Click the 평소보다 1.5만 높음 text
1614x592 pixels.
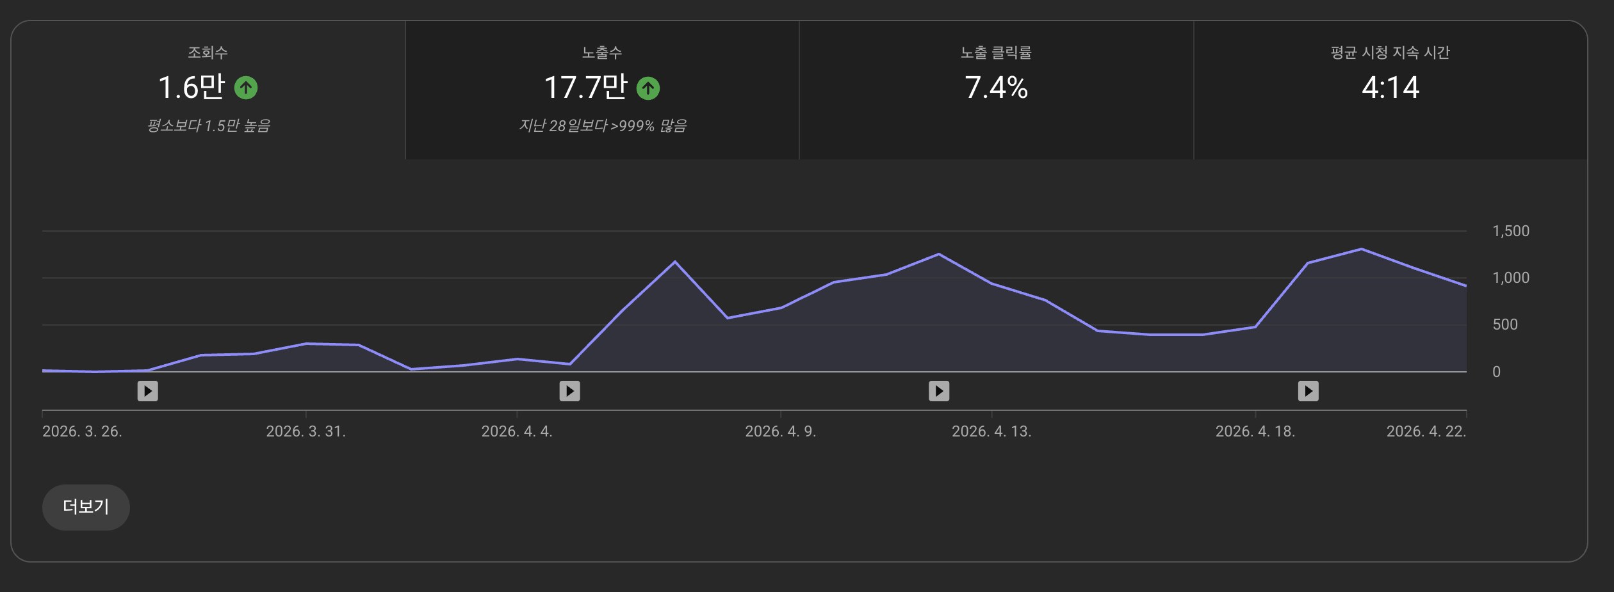click(209, 125)
